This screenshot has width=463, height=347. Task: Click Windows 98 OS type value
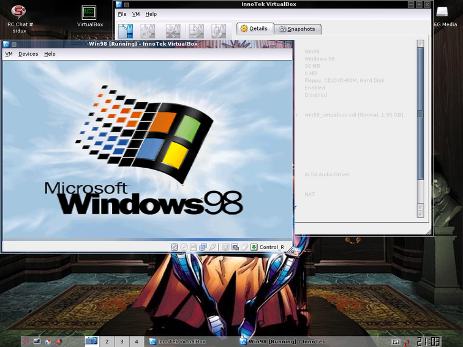pos(320,59)
